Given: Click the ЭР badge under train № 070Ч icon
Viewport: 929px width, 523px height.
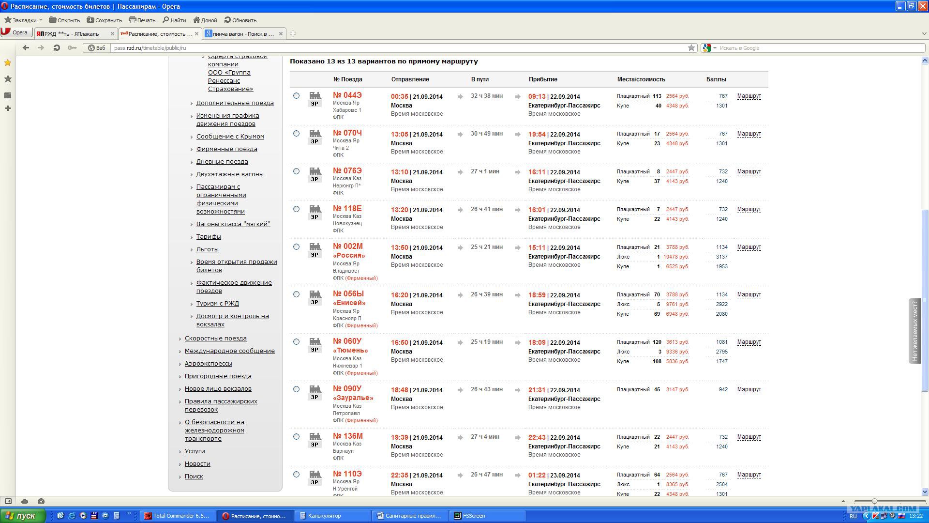Looking at the screenshot, I should [x=315, y=141].
